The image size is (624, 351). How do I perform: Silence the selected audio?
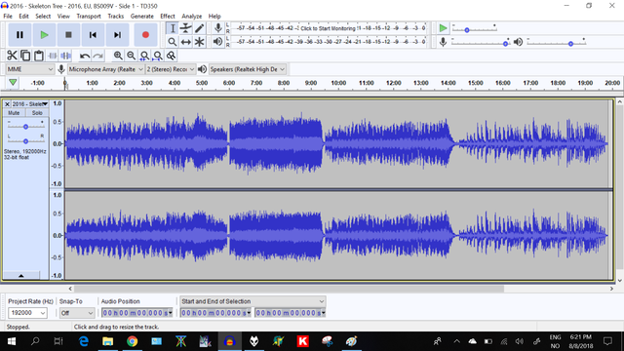point(65,56)
